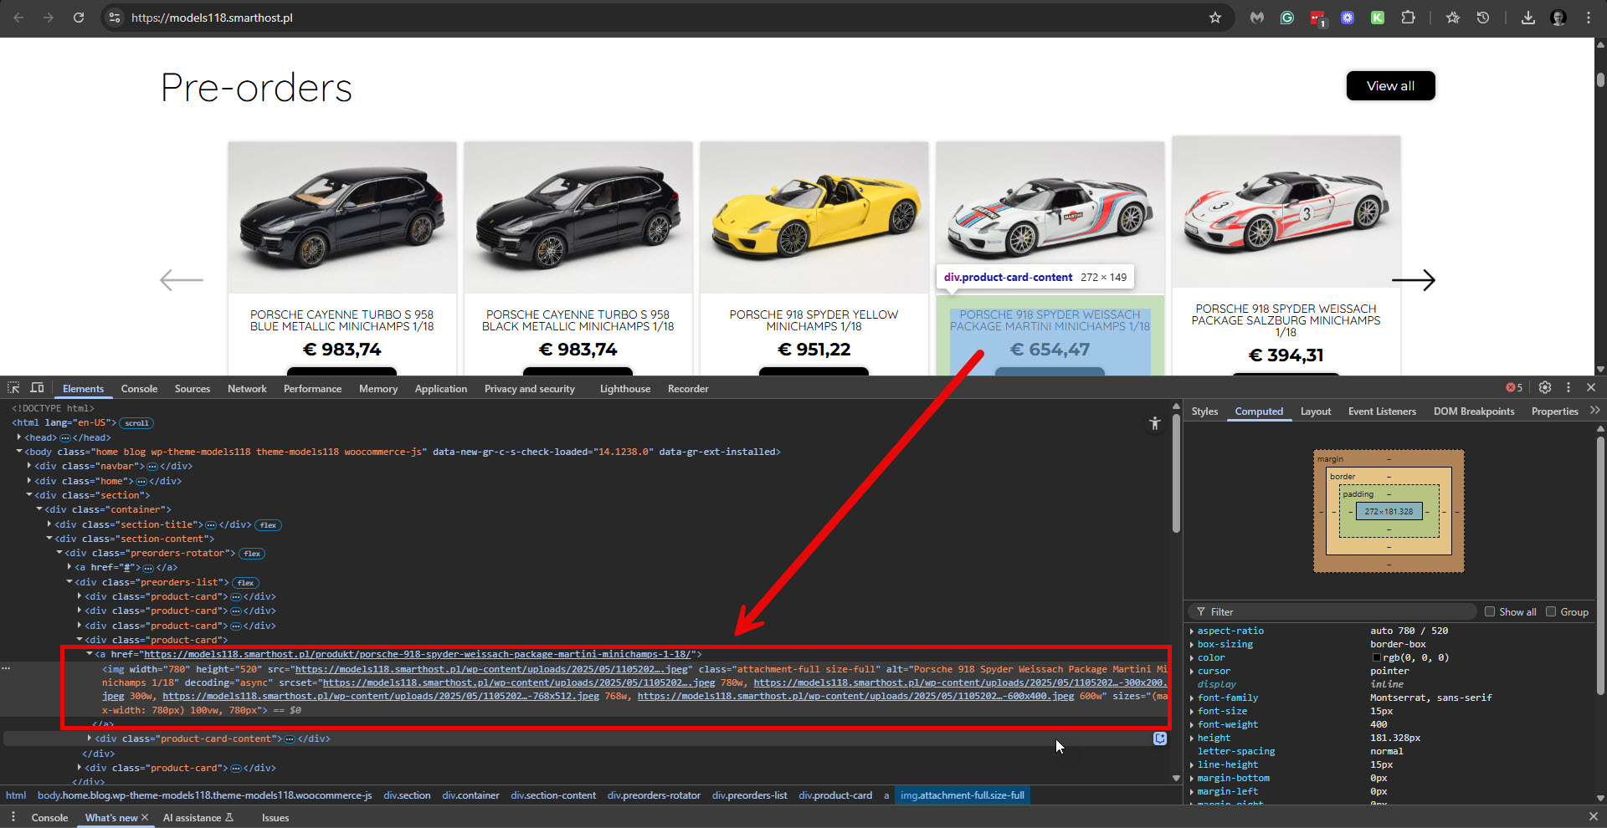The width and height of the screenshot is (1607, 828).
Task: Open Porsche 918 Spyder Yellow product title
Action: [814, 320]
